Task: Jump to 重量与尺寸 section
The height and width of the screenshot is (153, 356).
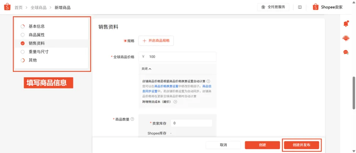Action: (x=39, y=52)
